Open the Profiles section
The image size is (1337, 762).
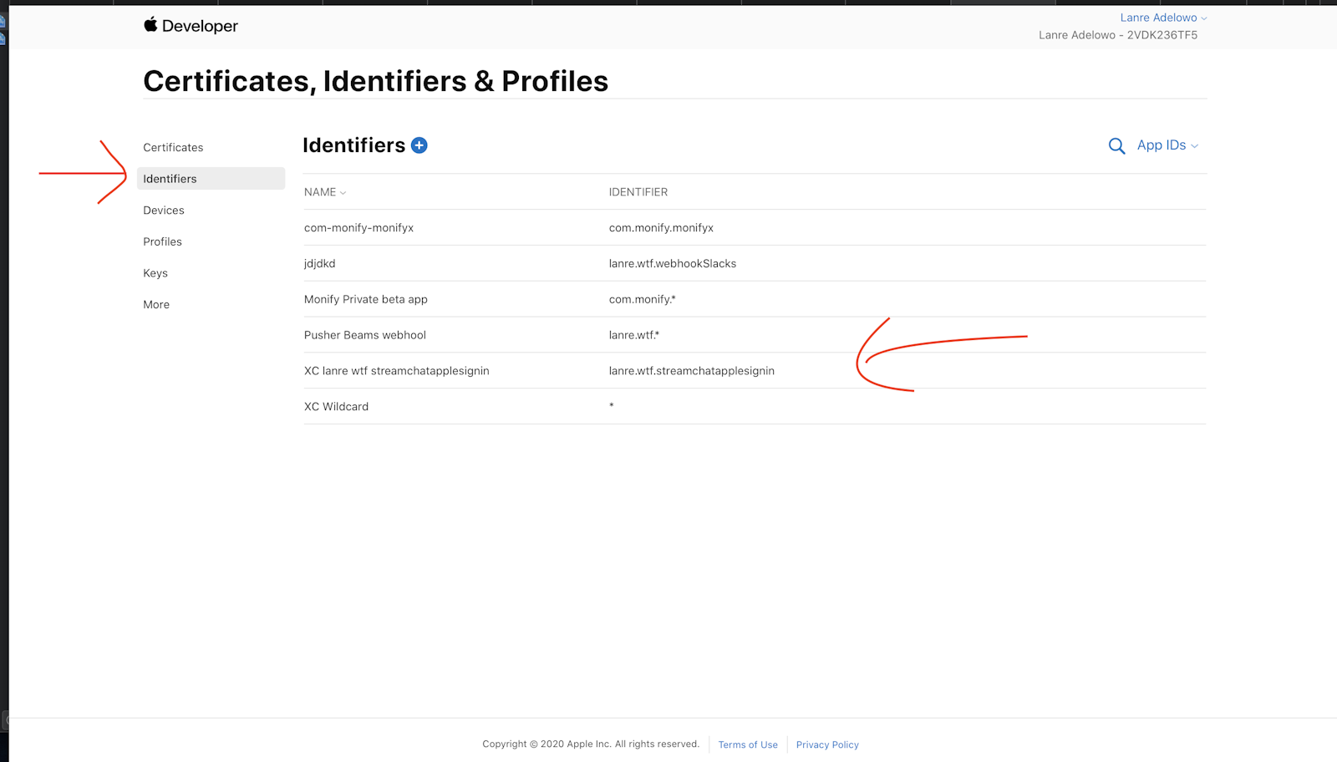pyautogui.click(x=162, y=241)
